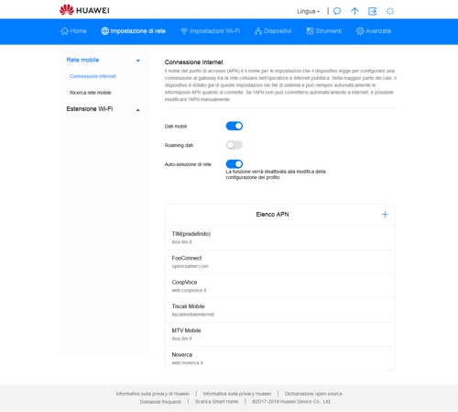Click the Dispositivi devices icon
This screenshot has height=412, width=458.
pyautogui.click(x=258, y=31)
